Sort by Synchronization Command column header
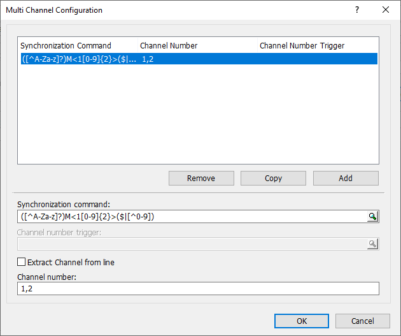 point(78,45)
